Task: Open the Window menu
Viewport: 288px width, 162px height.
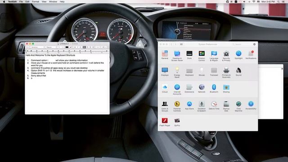Action: tap(53, 2)
